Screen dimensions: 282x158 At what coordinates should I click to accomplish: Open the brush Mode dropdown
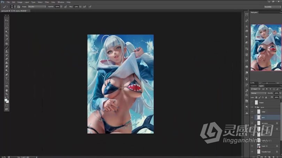pyautogui.click(x=37, y=7)
